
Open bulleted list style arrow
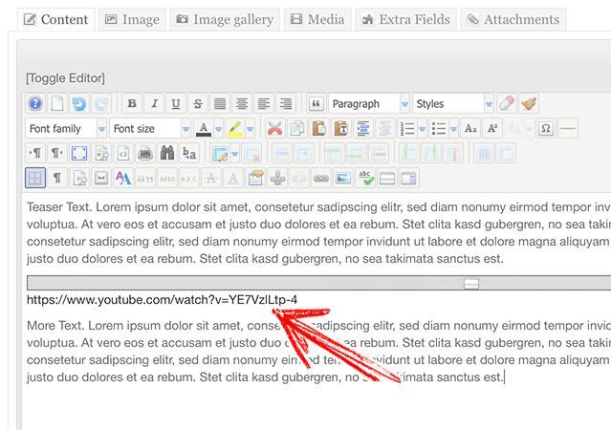(x=453, y=129)
